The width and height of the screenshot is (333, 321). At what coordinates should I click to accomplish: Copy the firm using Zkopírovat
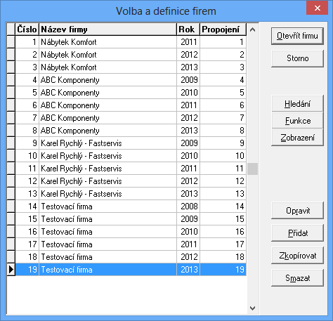coord(297,256)
